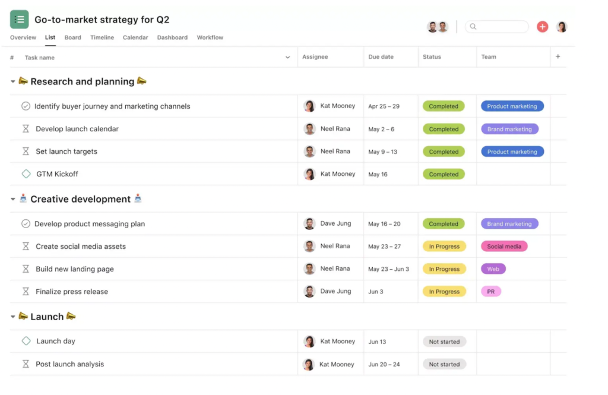Click hourglass icon beside Develop launch calendar
This screenshot has height=395, width=608.
26,129
